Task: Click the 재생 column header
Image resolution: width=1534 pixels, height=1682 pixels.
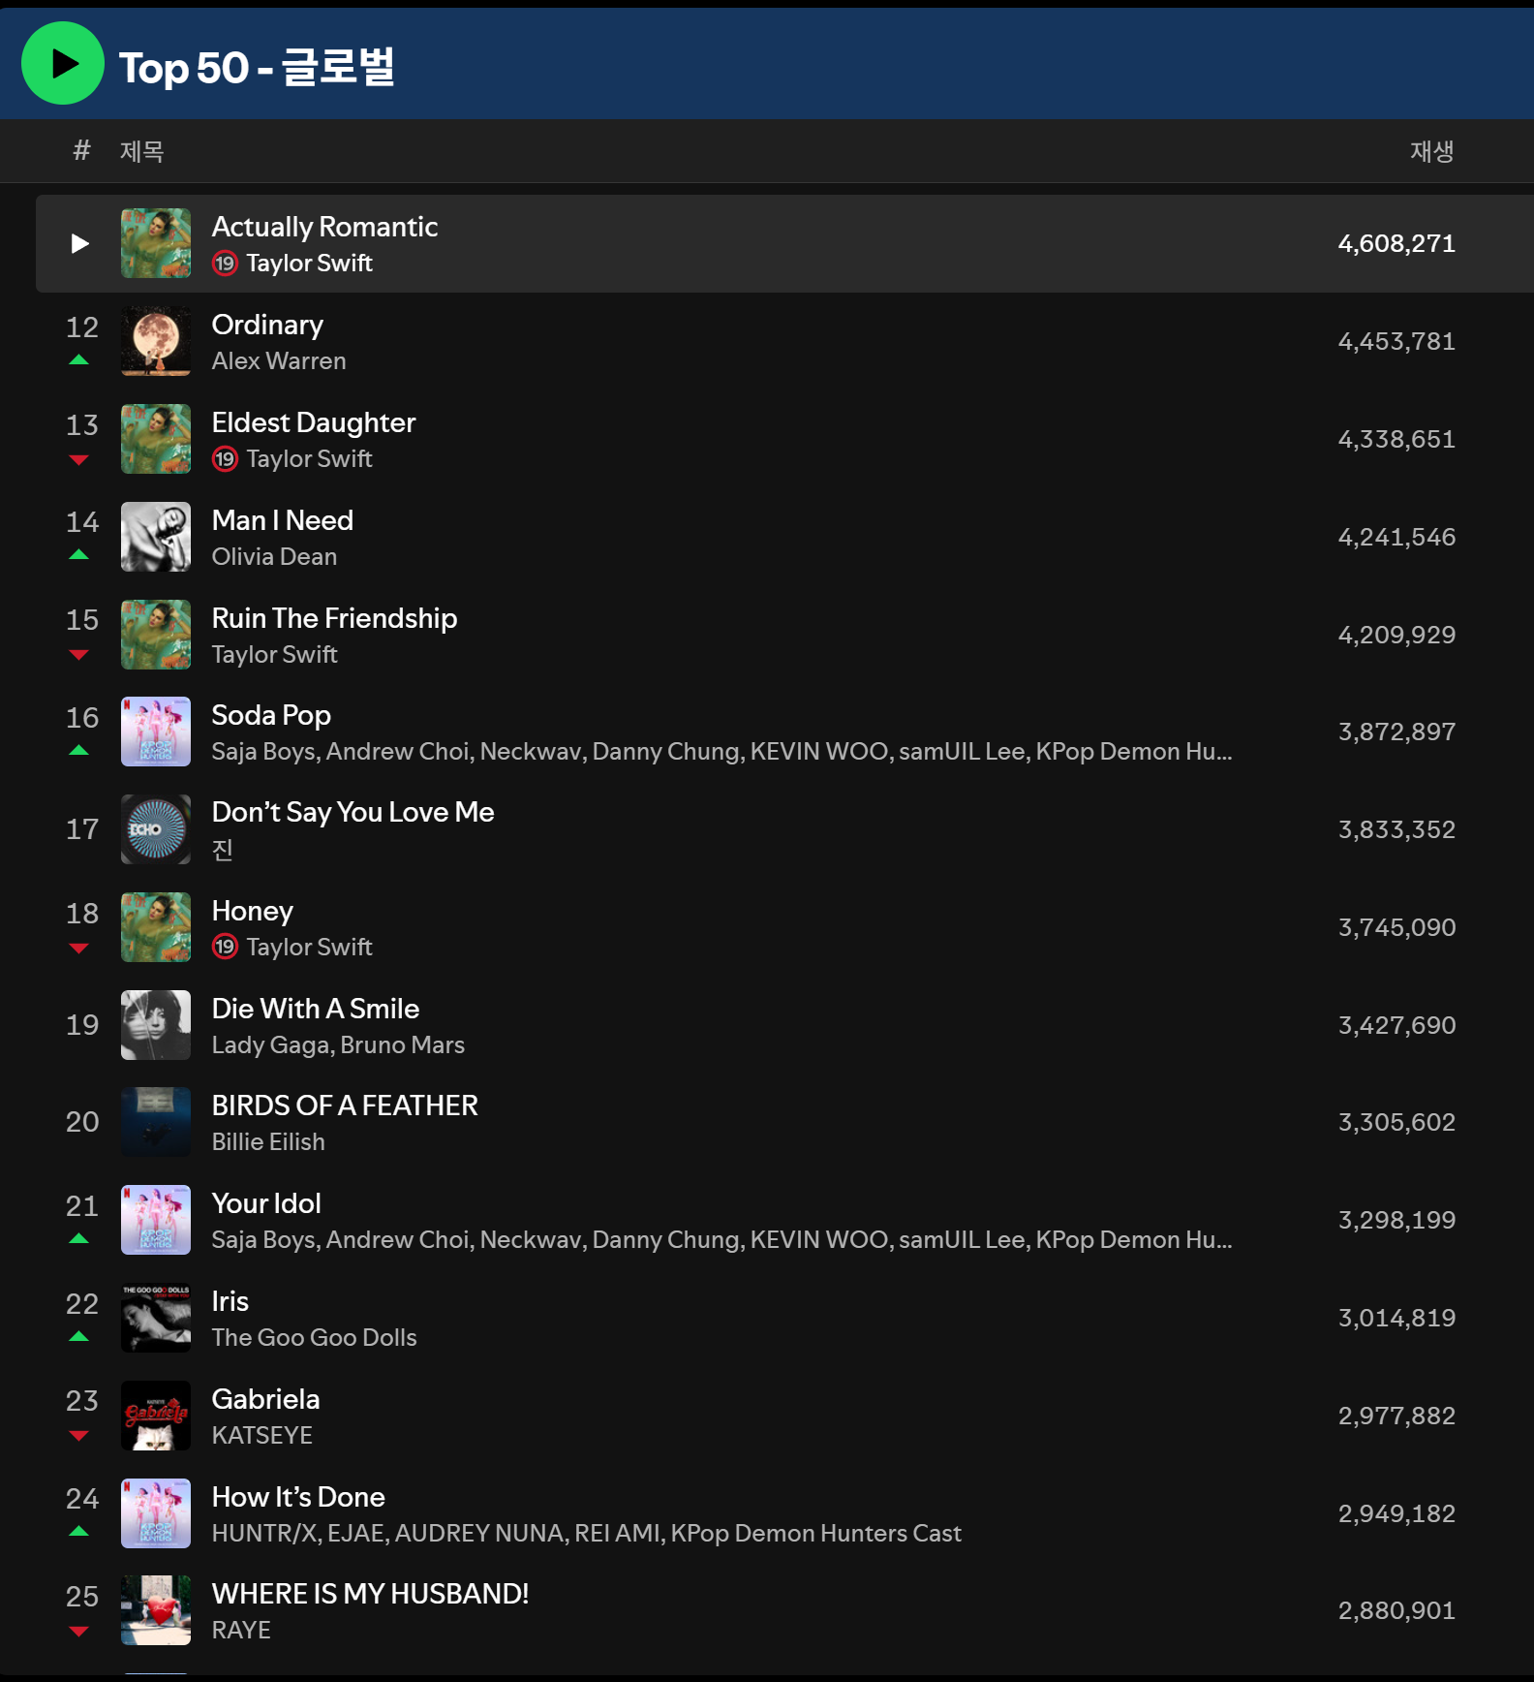Action: pos(1430,151)
